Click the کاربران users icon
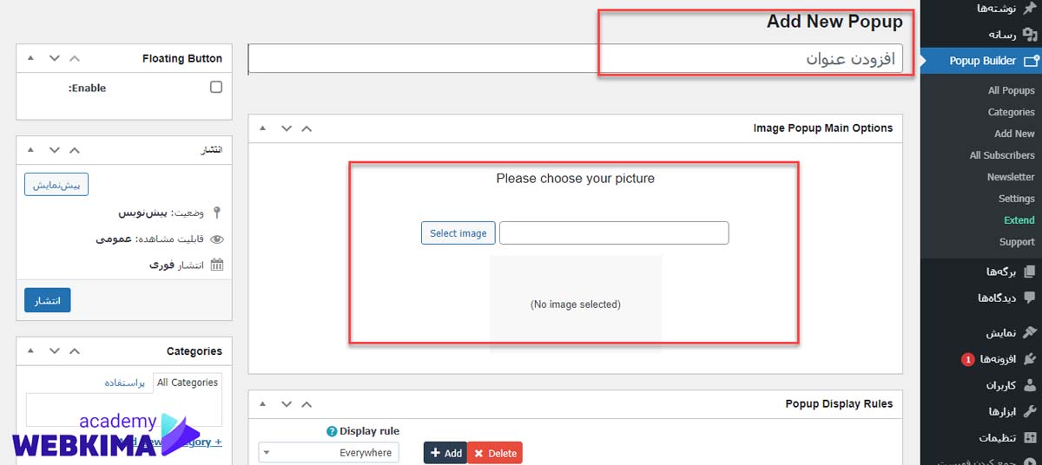1042x465 pixels. tap(1030, 384)
